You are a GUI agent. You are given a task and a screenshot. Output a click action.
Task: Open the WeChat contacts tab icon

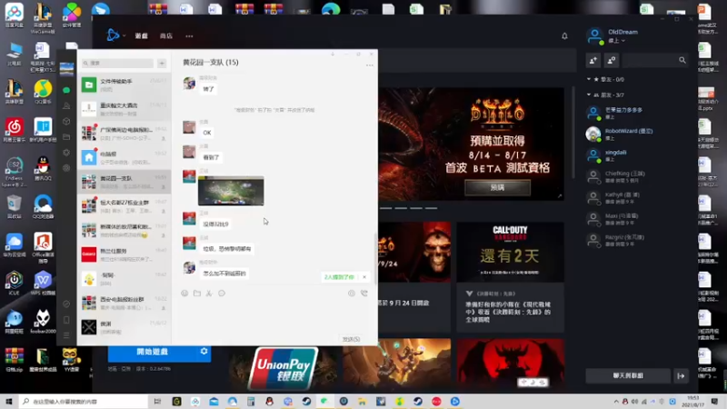(x=66, y=105)
